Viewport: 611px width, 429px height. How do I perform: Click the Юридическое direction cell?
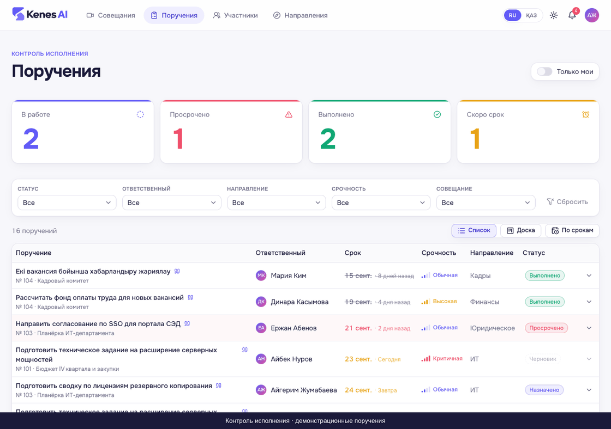(x=492, y=328)
